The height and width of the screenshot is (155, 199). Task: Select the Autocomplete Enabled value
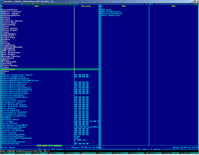[14, 112]
